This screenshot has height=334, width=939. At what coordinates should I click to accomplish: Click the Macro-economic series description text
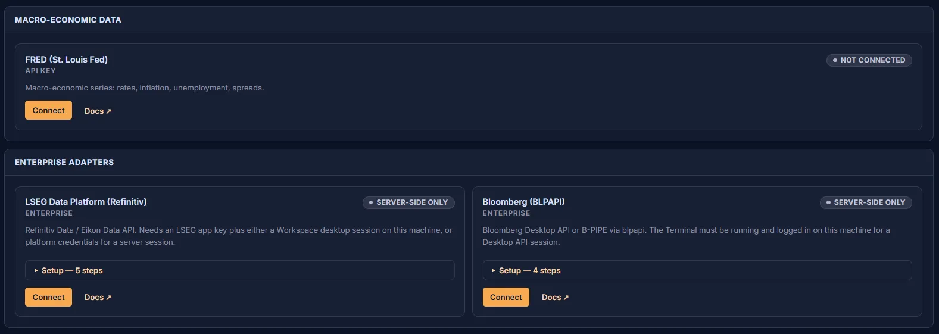(x=144, y=88)
